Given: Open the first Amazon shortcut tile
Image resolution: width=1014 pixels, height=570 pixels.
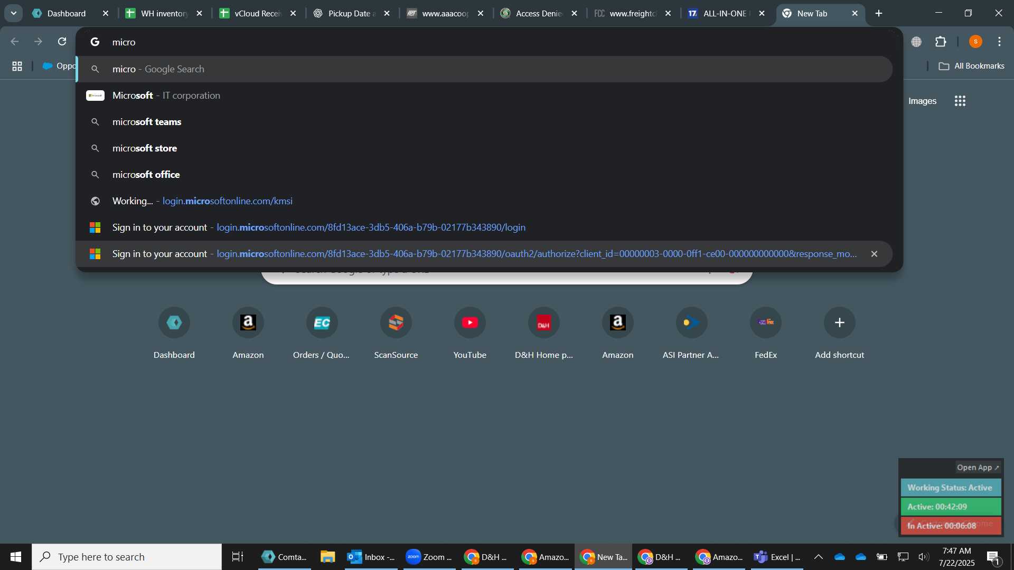Looking at the screenshot, I should [248, 334].
